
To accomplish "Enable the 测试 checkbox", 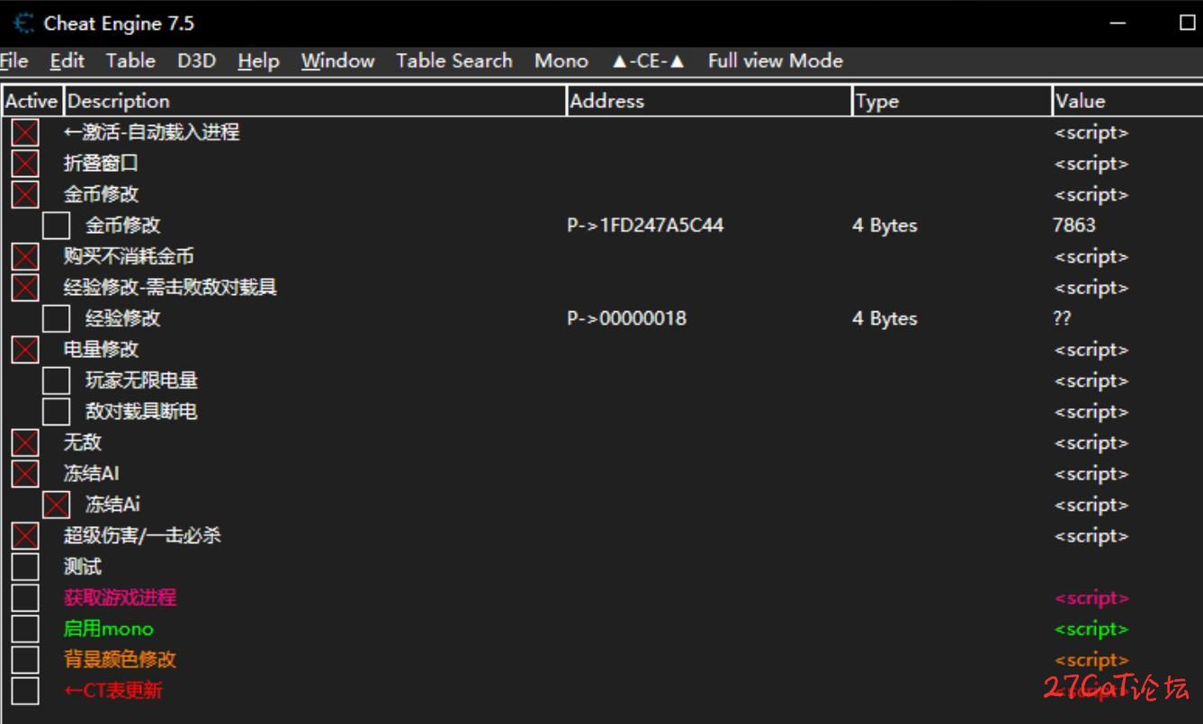I will pyautogui.click(x=25, y=567).
